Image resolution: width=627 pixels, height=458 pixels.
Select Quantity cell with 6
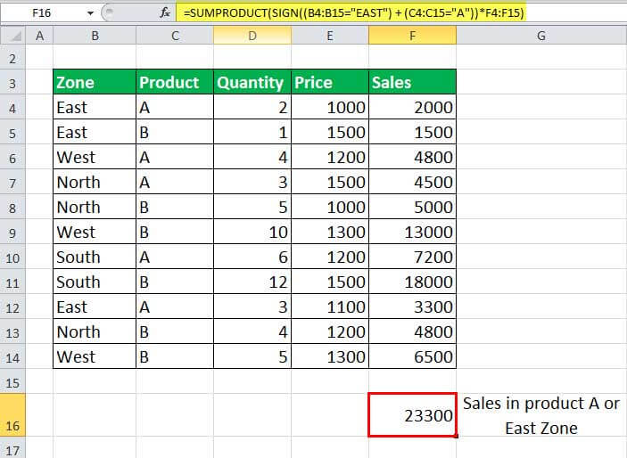(252, 257)
